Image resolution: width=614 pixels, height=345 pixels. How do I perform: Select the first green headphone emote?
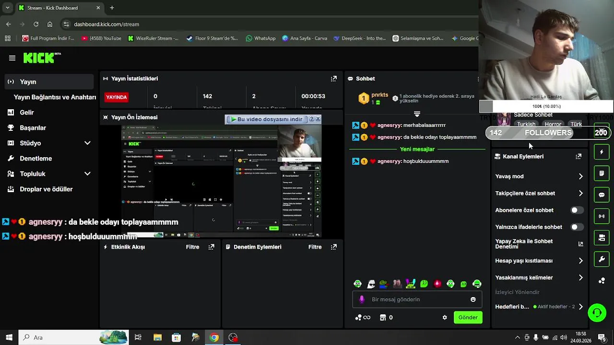(x=358, y=284)
